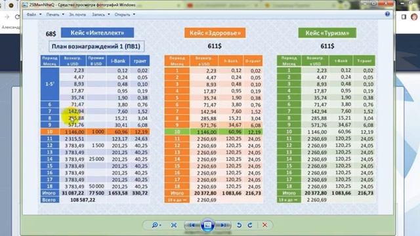
Task: Click the value 2 315,51 in row 11
Action: [74, 138]
